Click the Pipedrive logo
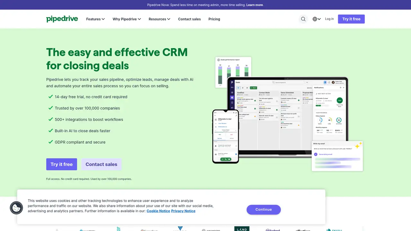 point(62,19)
